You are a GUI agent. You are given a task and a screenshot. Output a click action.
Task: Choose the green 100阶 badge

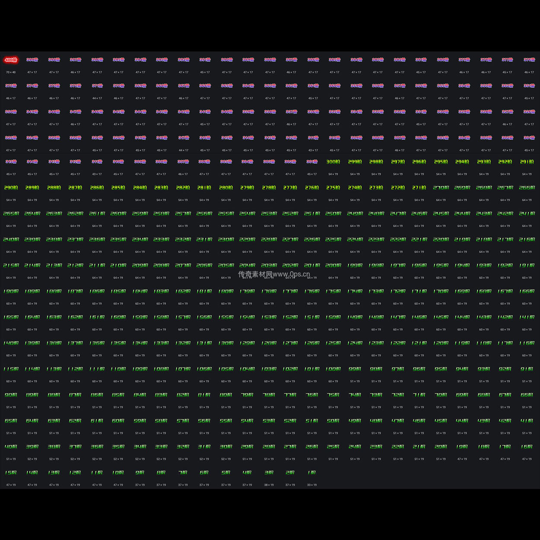click(333, 369)
